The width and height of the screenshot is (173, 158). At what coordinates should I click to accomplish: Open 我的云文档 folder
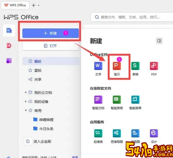coord(43,93)
